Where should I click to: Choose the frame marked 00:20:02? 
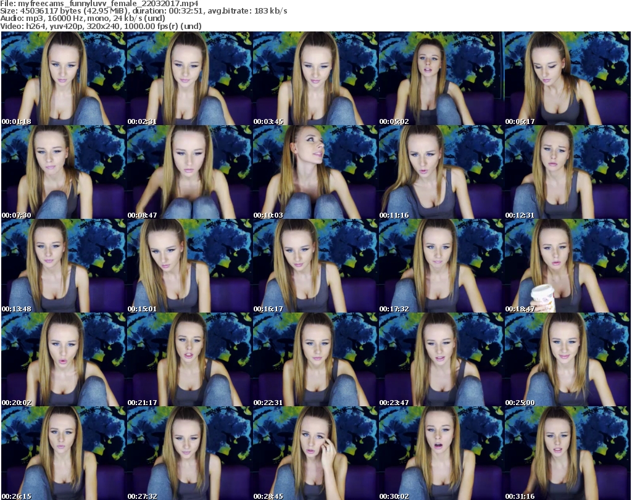click(64, 359)
